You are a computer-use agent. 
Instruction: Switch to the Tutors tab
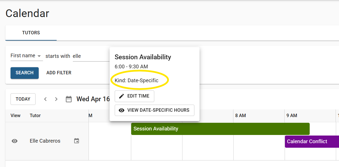(31, 33)
